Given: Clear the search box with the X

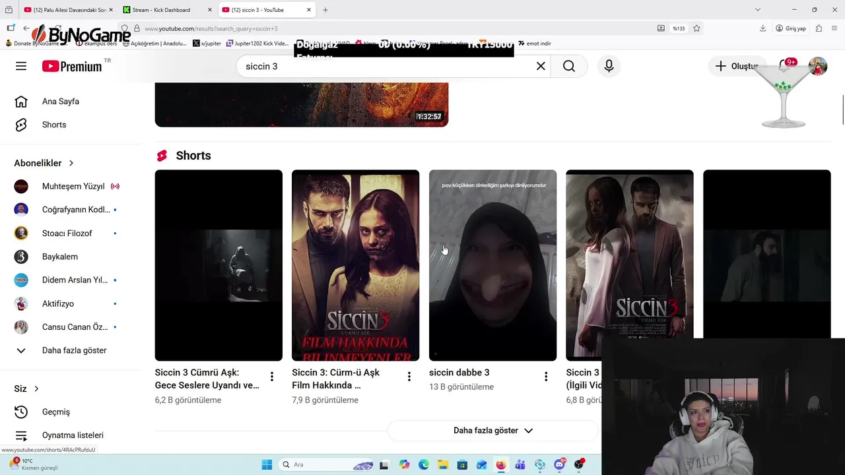Looking at the screenshot, I should pos(541,66).
